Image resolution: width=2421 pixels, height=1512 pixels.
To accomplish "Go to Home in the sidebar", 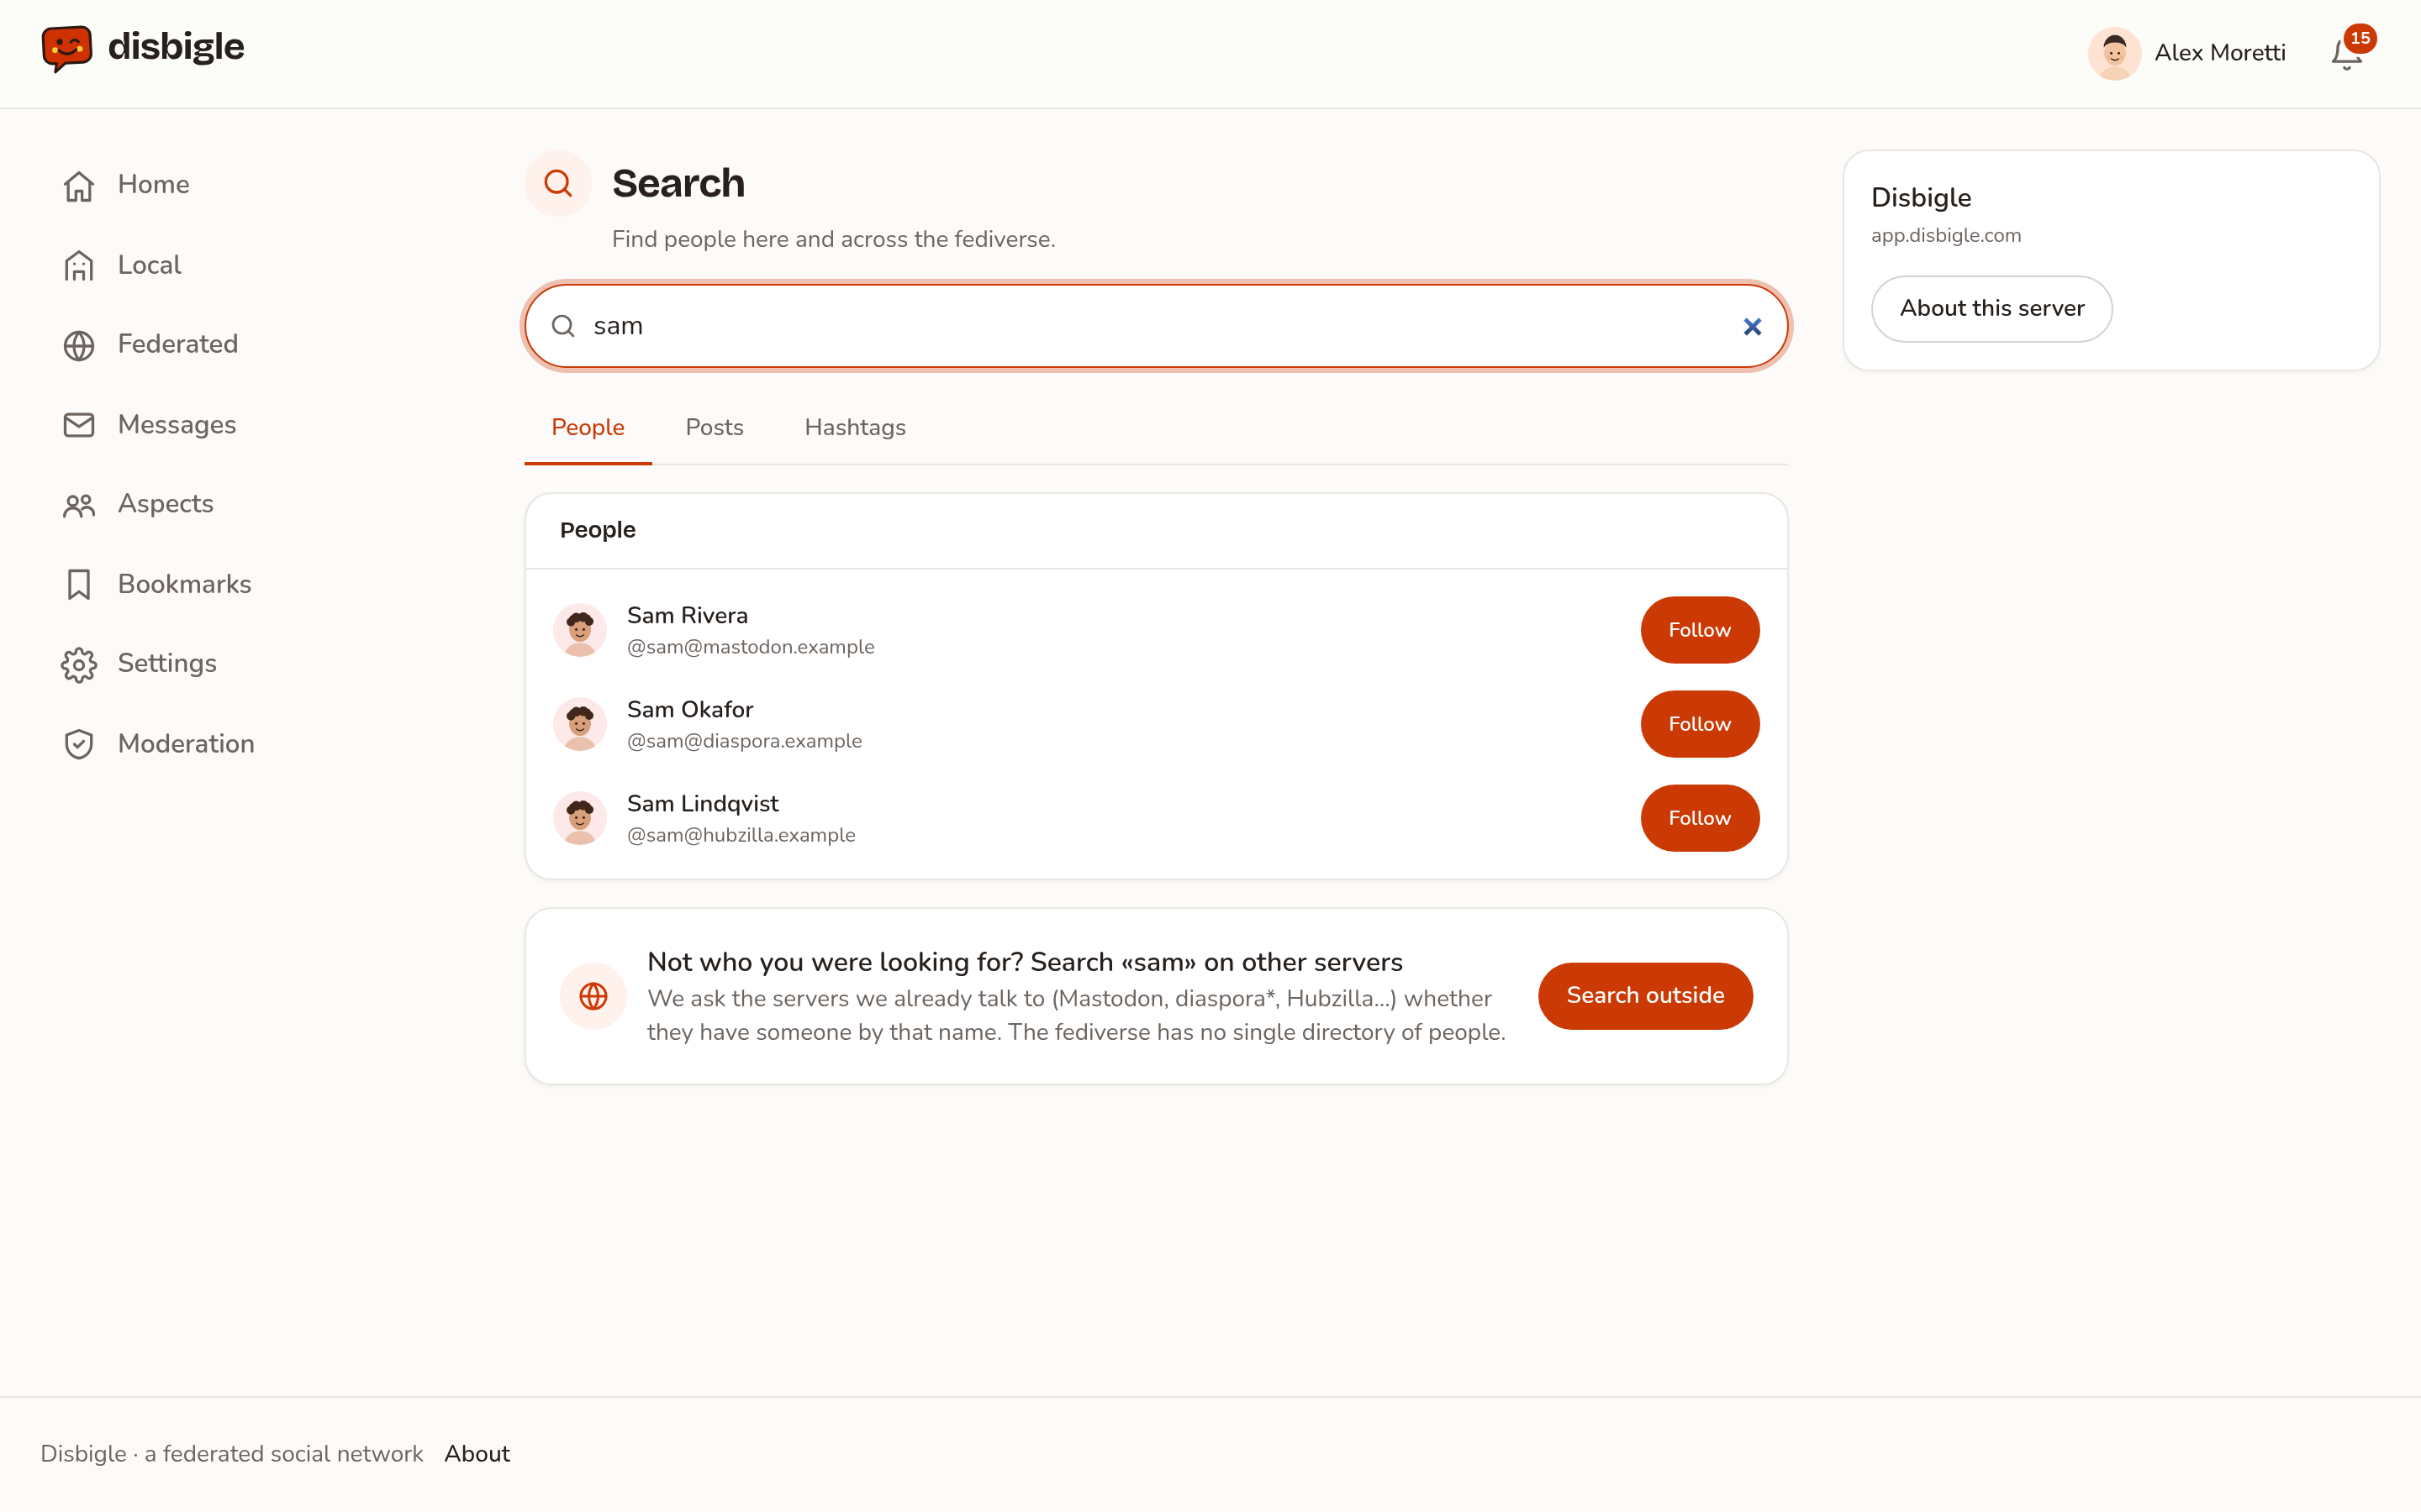I will tap(154, 185).
